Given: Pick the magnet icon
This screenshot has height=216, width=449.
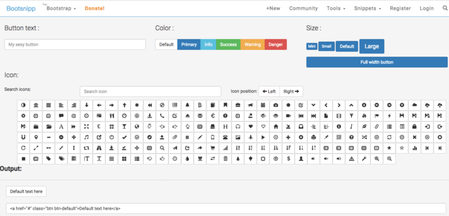Looking at the screenshot, I should coord(24,137).
